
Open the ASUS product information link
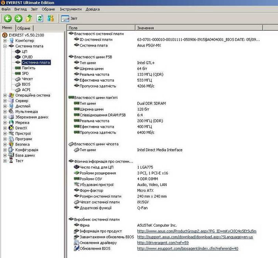[x=197, y=231]
